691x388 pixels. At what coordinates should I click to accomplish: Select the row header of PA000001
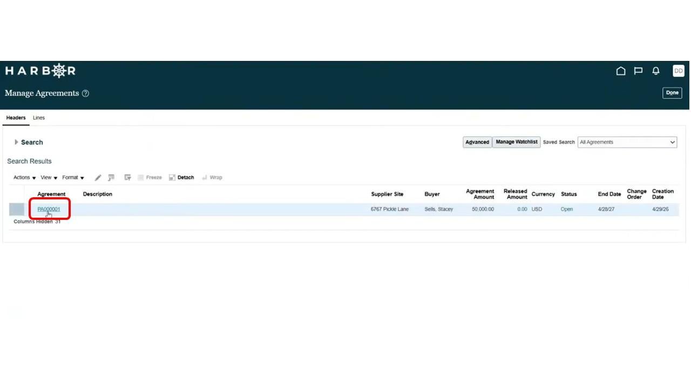tap(17, 210)
